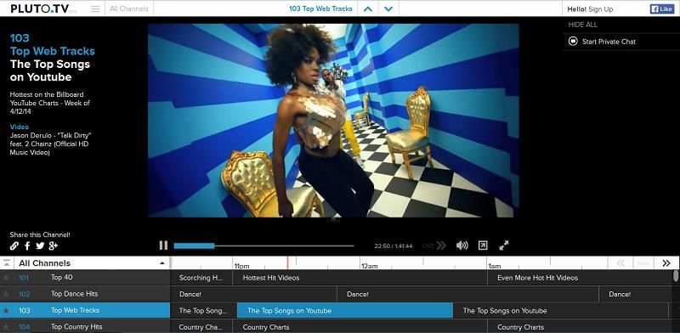
Task: Favorite channel 102 Top Dance Hits star
Action: click(6, 294)
